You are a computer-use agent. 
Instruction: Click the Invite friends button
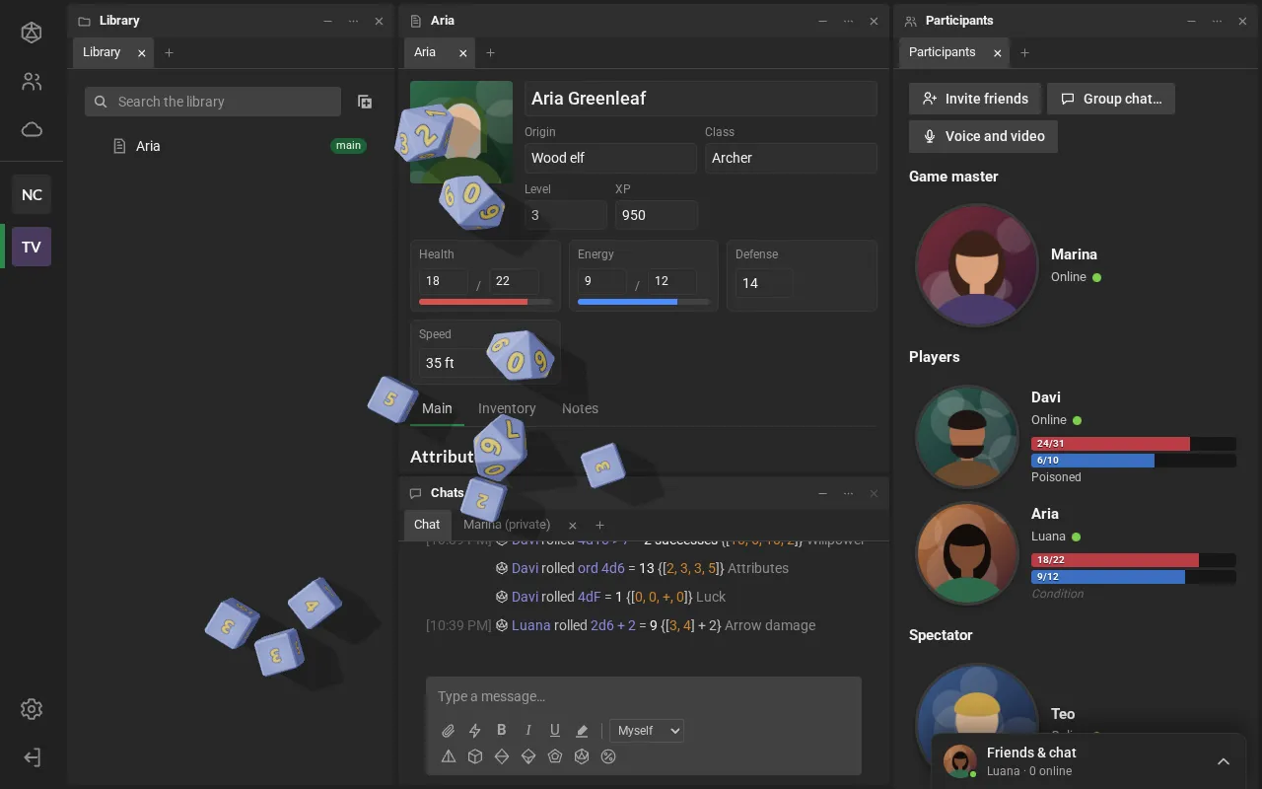tap(975, 99)
